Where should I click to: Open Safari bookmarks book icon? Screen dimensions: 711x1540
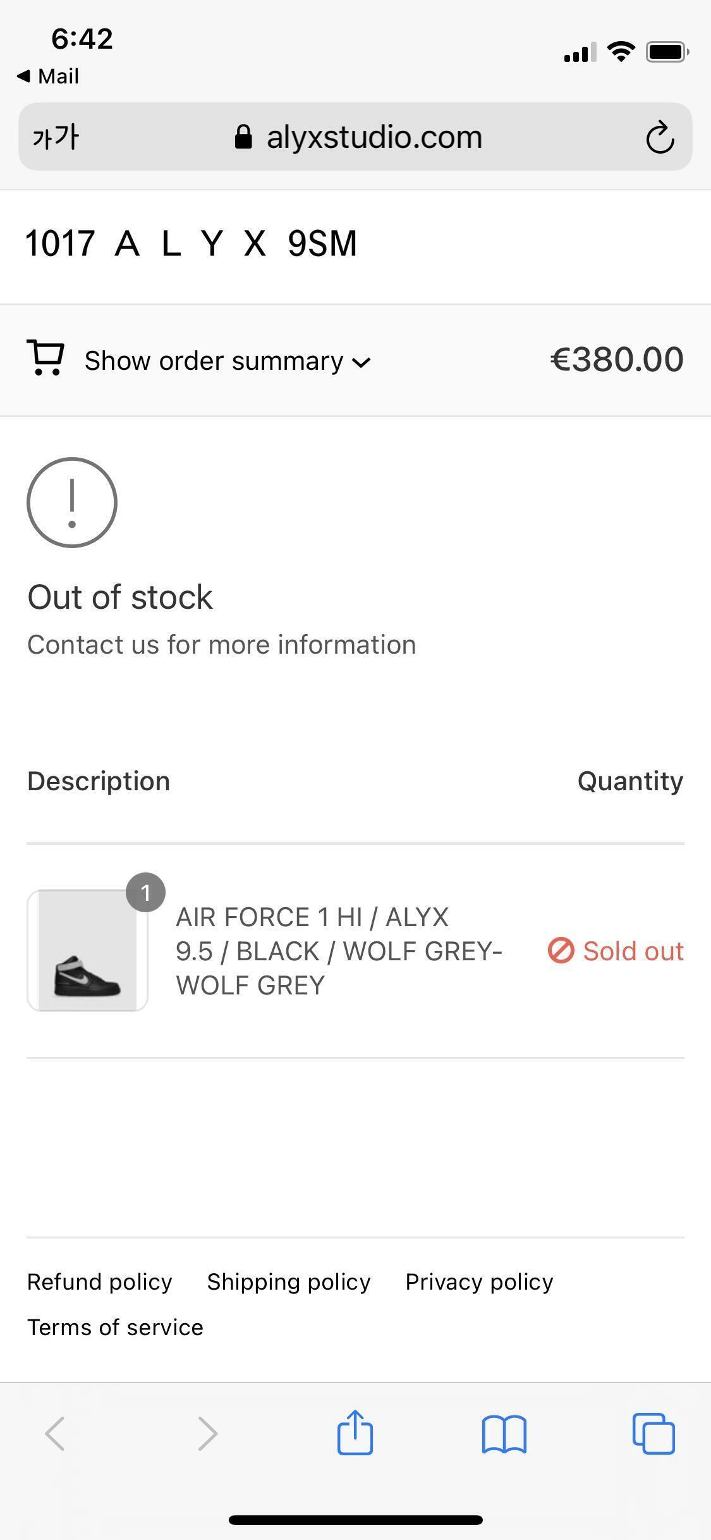click(504, 1434)
